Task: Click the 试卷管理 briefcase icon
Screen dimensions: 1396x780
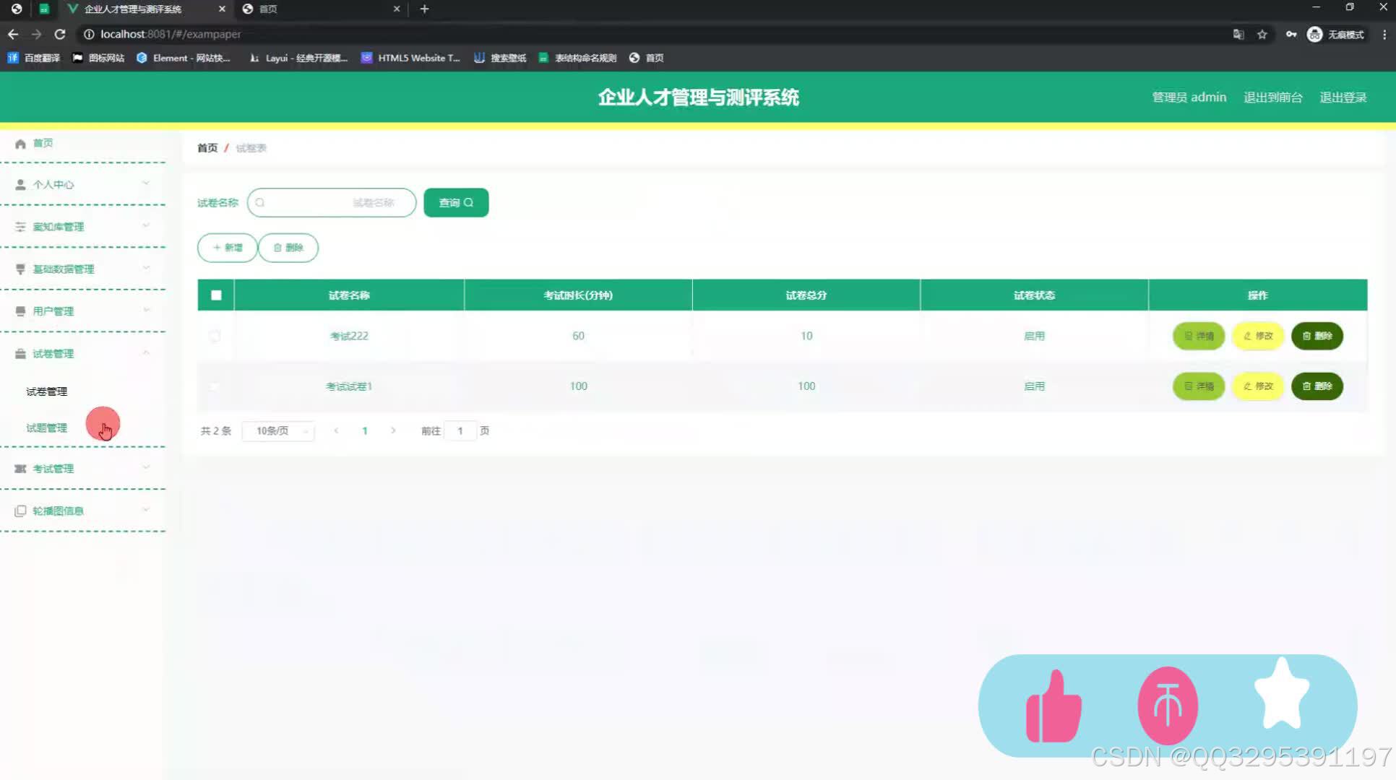Action: [x=20, y=354]
